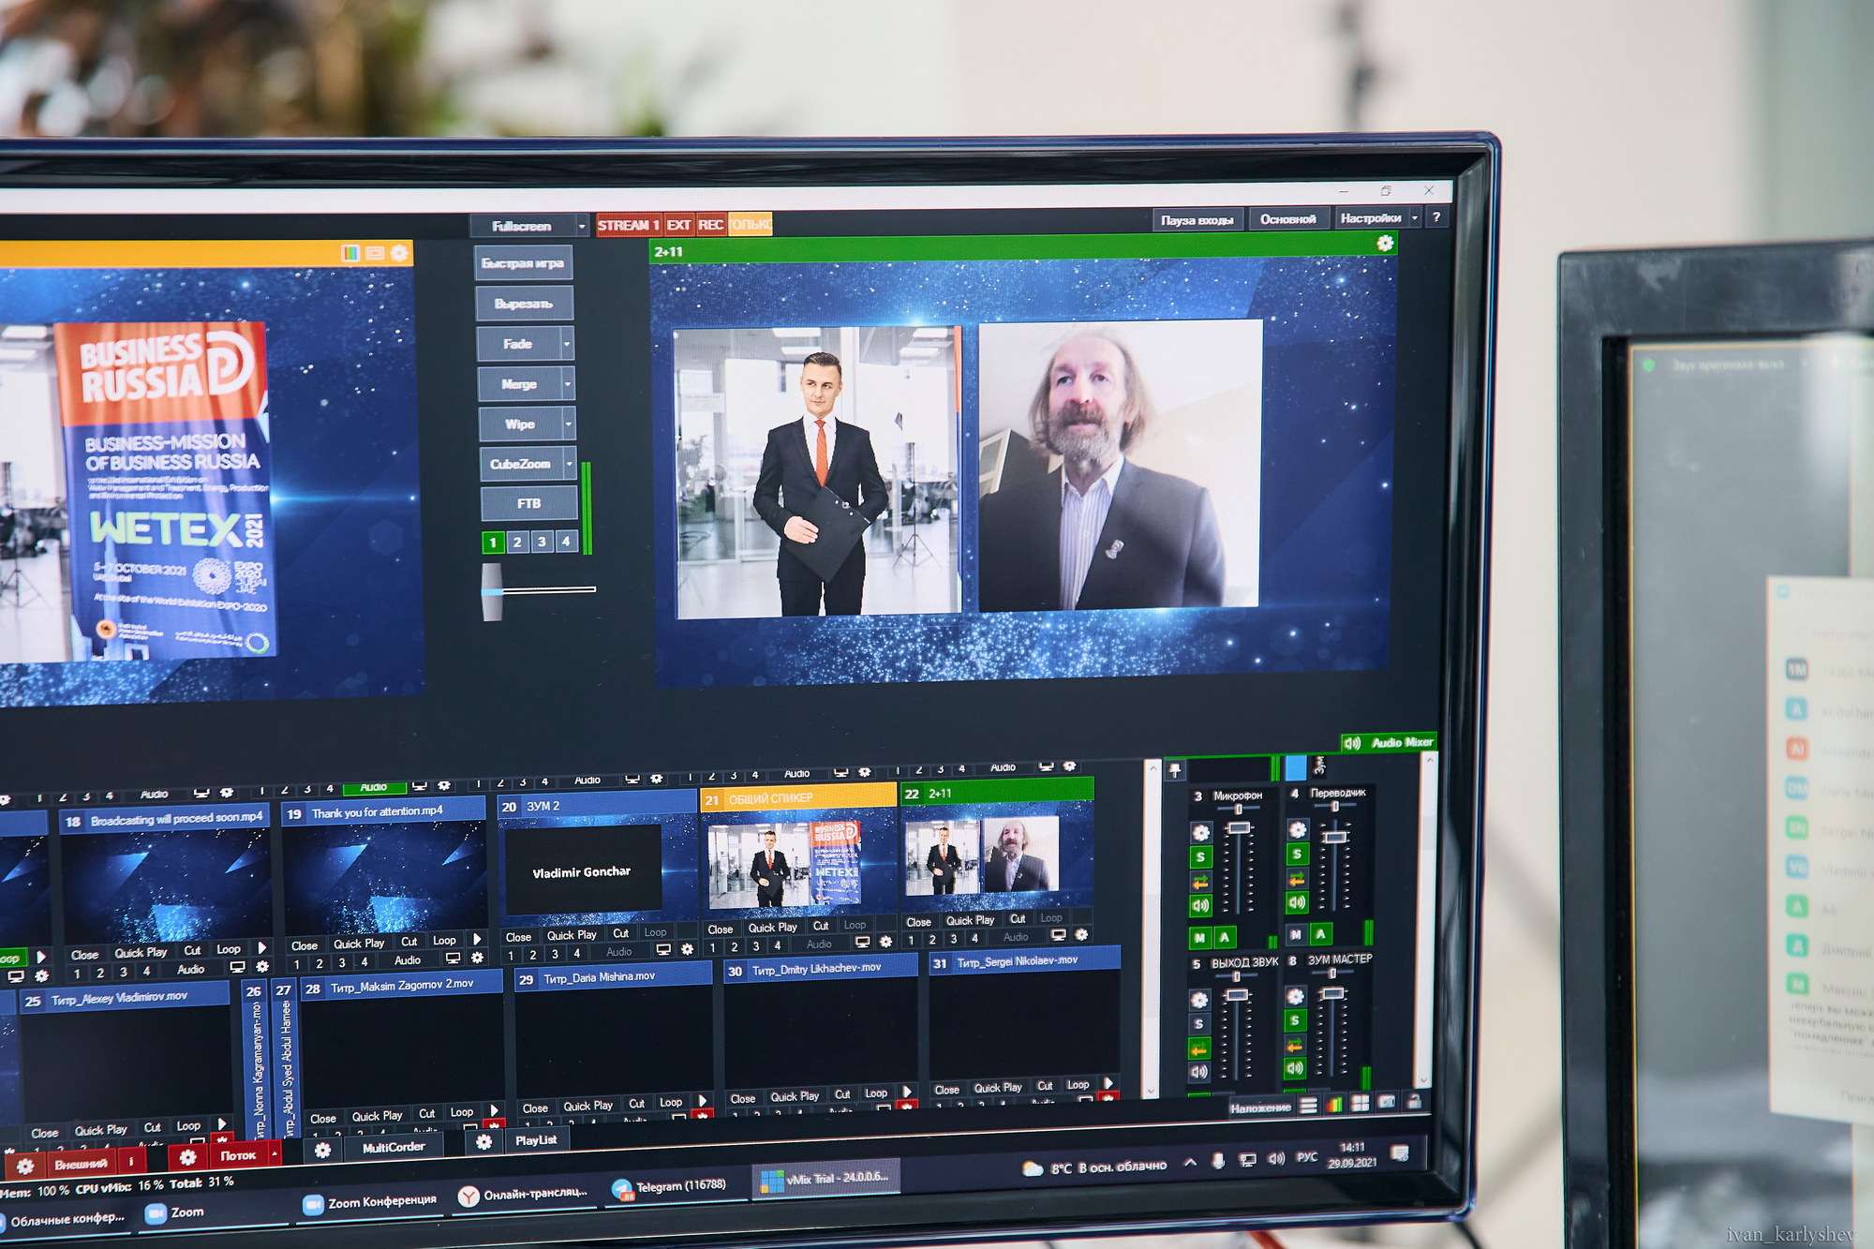
Task: Toggle master bus M on Переводчик channel
Action: pyautogui.click(x=1296, y=934)
